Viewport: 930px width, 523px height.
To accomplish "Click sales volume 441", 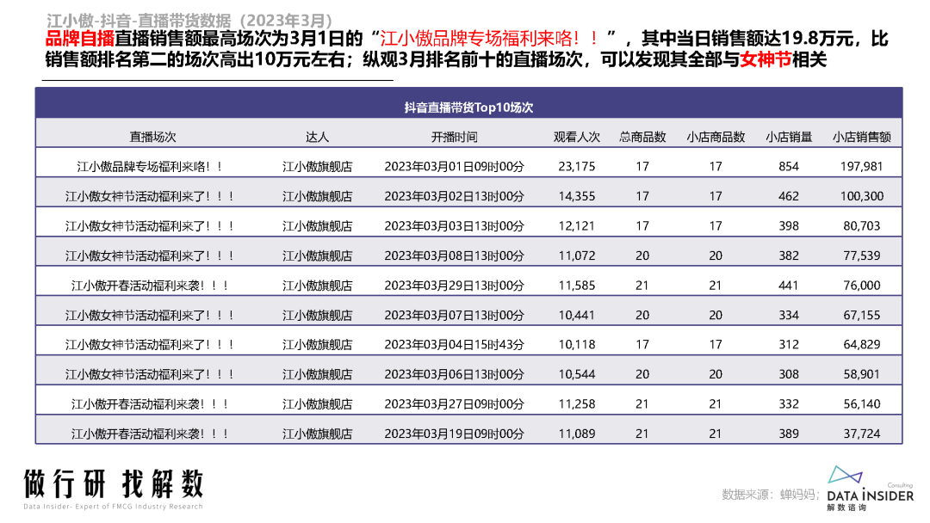I will pos(789,285).
